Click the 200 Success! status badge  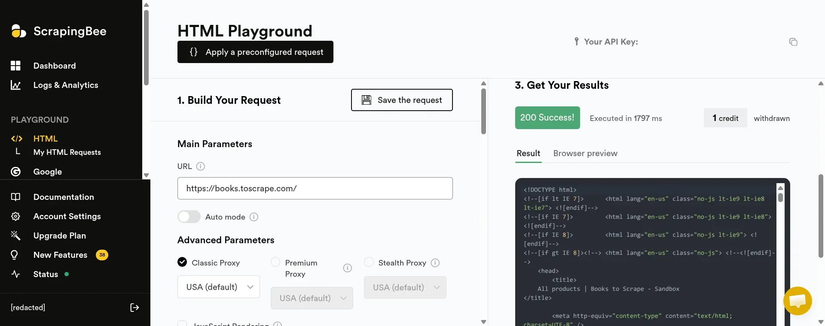[x=547, y=118]
